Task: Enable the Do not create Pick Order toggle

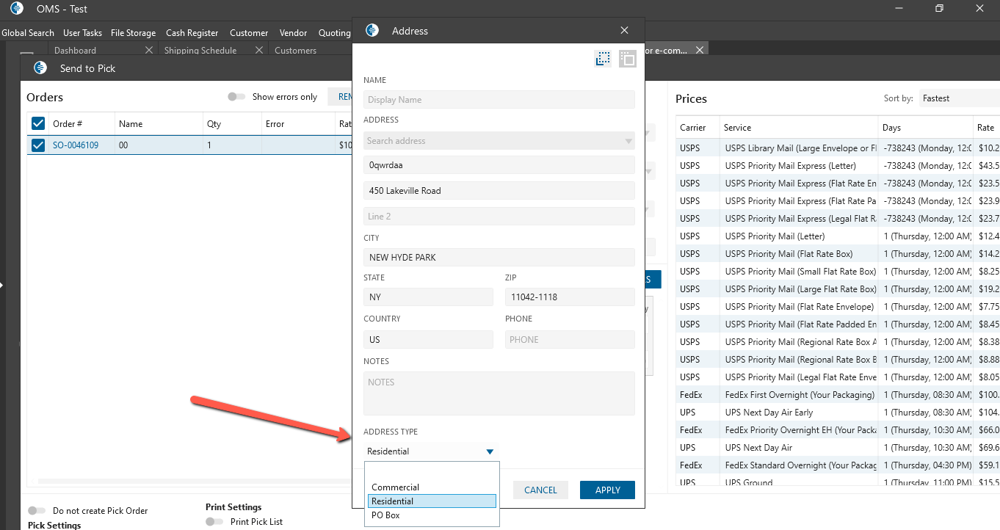Action: coord(37,510)
